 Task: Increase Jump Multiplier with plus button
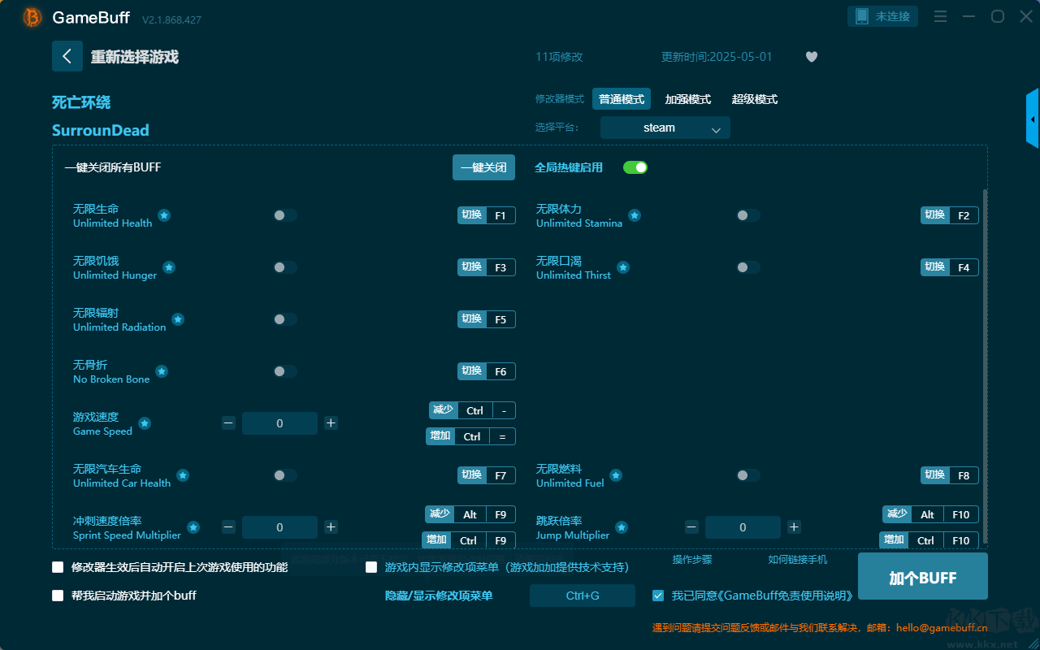(794, 527)
